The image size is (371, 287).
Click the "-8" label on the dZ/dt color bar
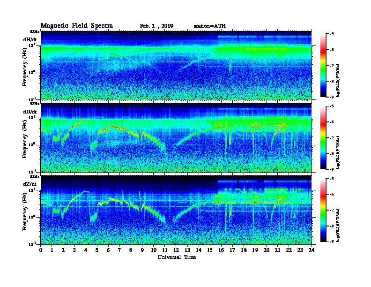tap(332, 226)
